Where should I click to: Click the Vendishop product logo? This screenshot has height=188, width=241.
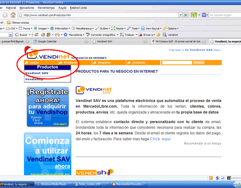click(94, 172)
